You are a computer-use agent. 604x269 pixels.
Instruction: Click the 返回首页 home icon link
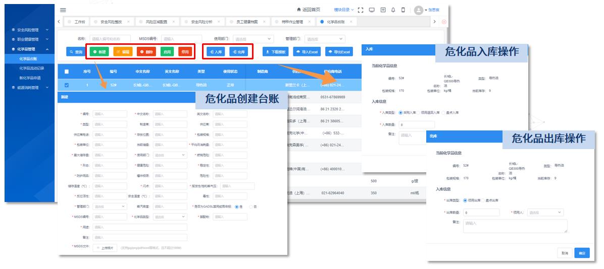tap(309, 10)
